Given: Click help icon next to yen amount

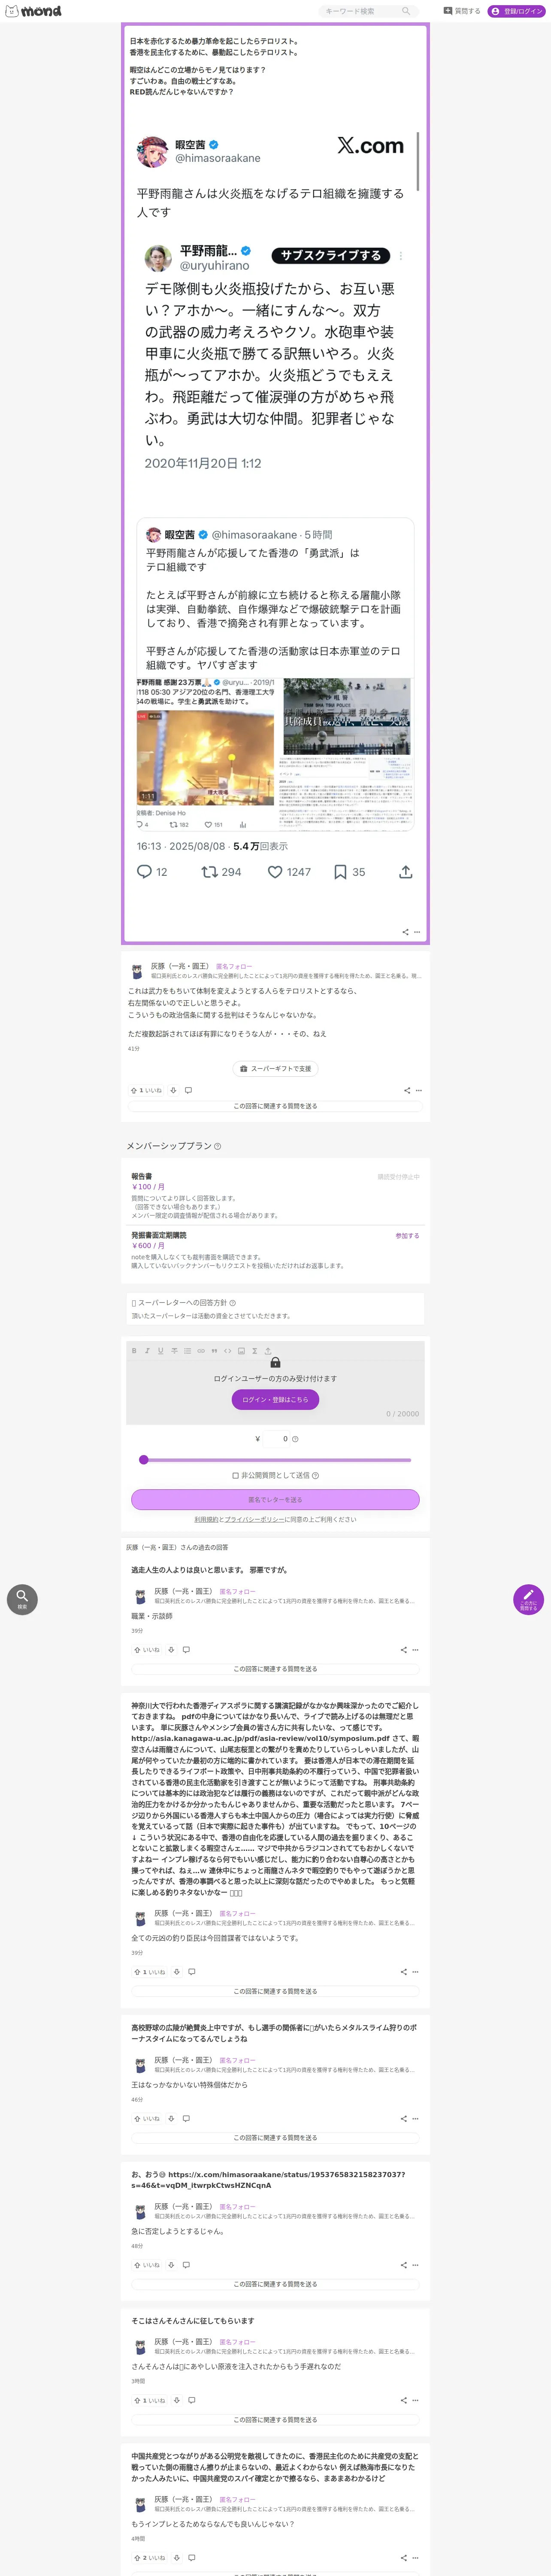Looking at the screenshot, I should coord(295,1439).
